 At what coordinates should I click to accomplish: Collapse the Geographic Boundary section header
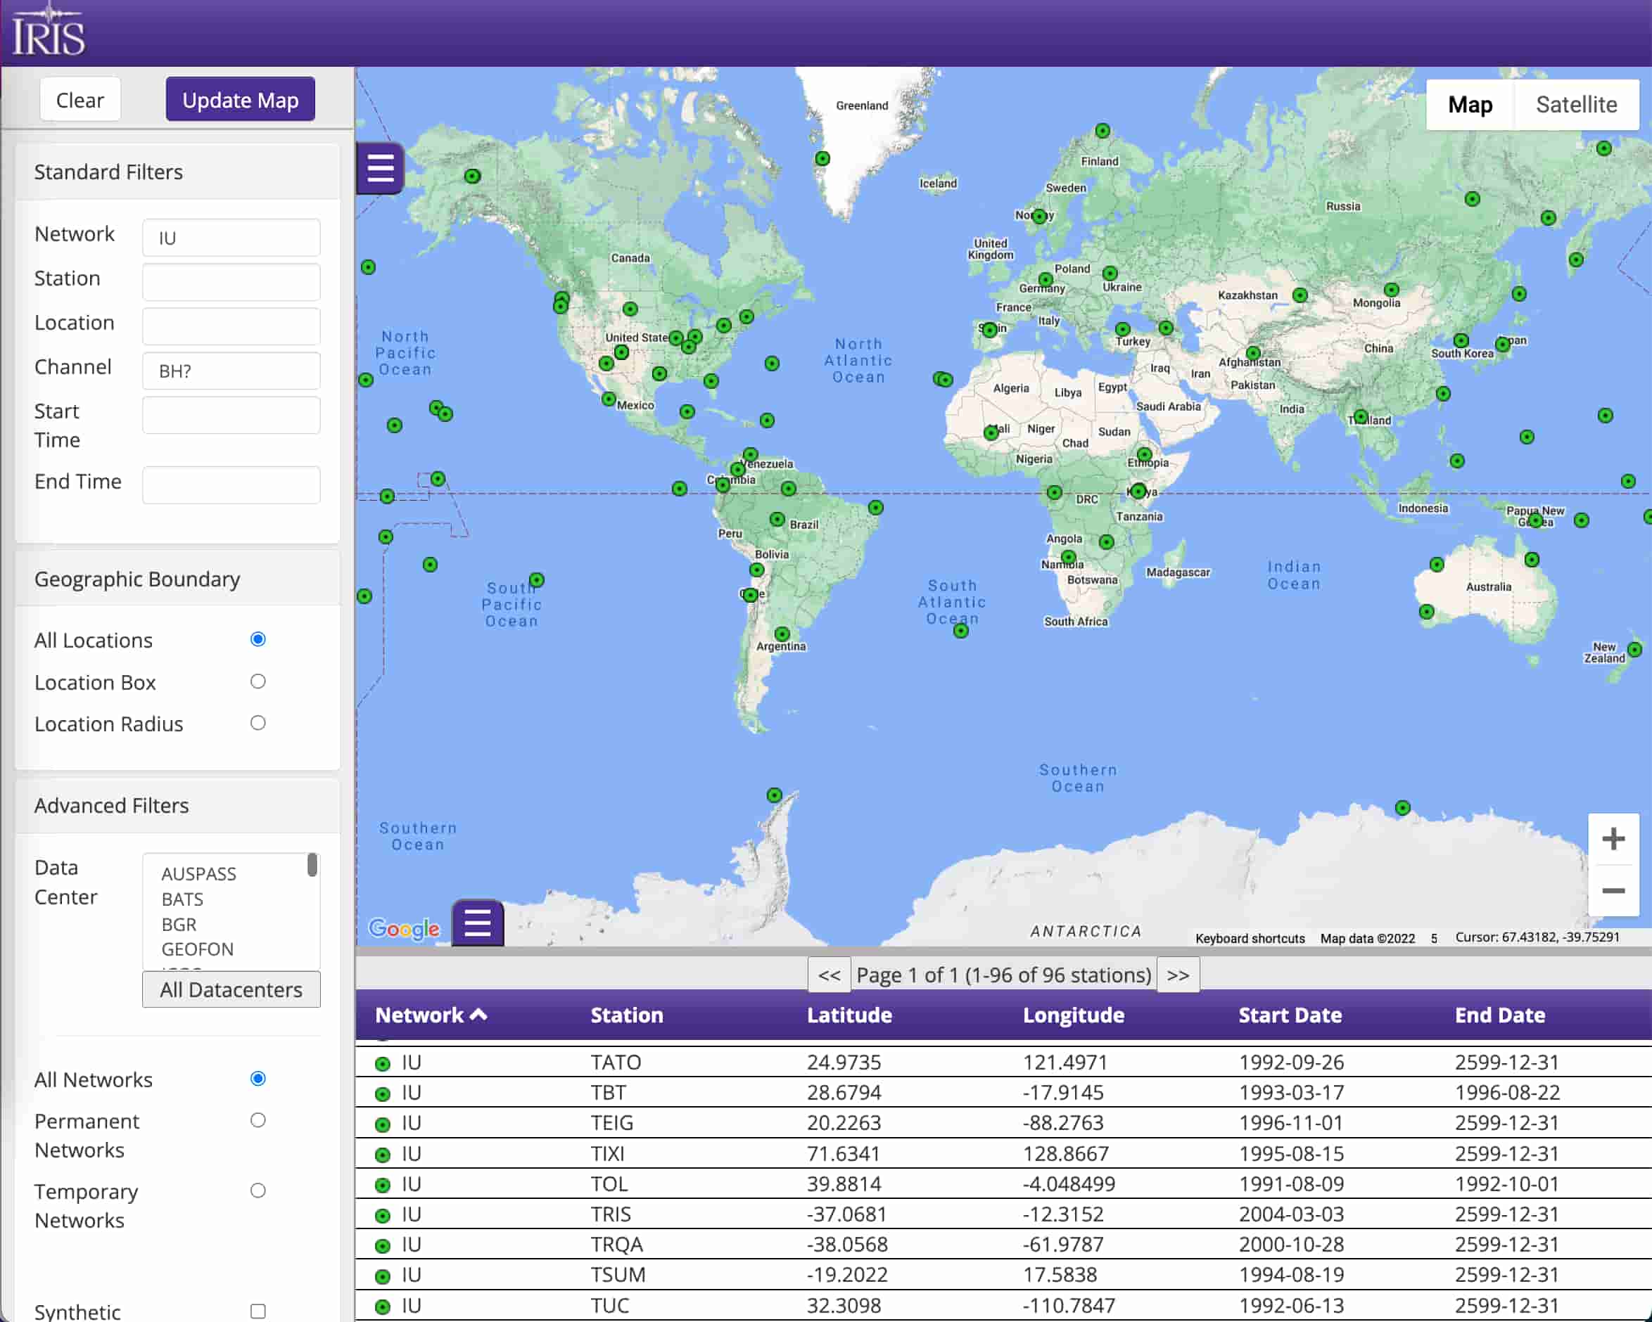[x=177, y=579]
